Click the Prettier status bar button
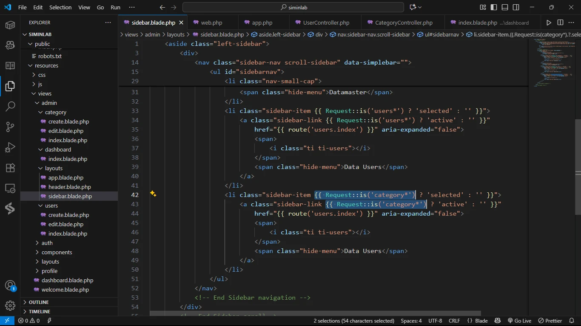Viewport: 581px width, 326px height. tap(550, 321)
